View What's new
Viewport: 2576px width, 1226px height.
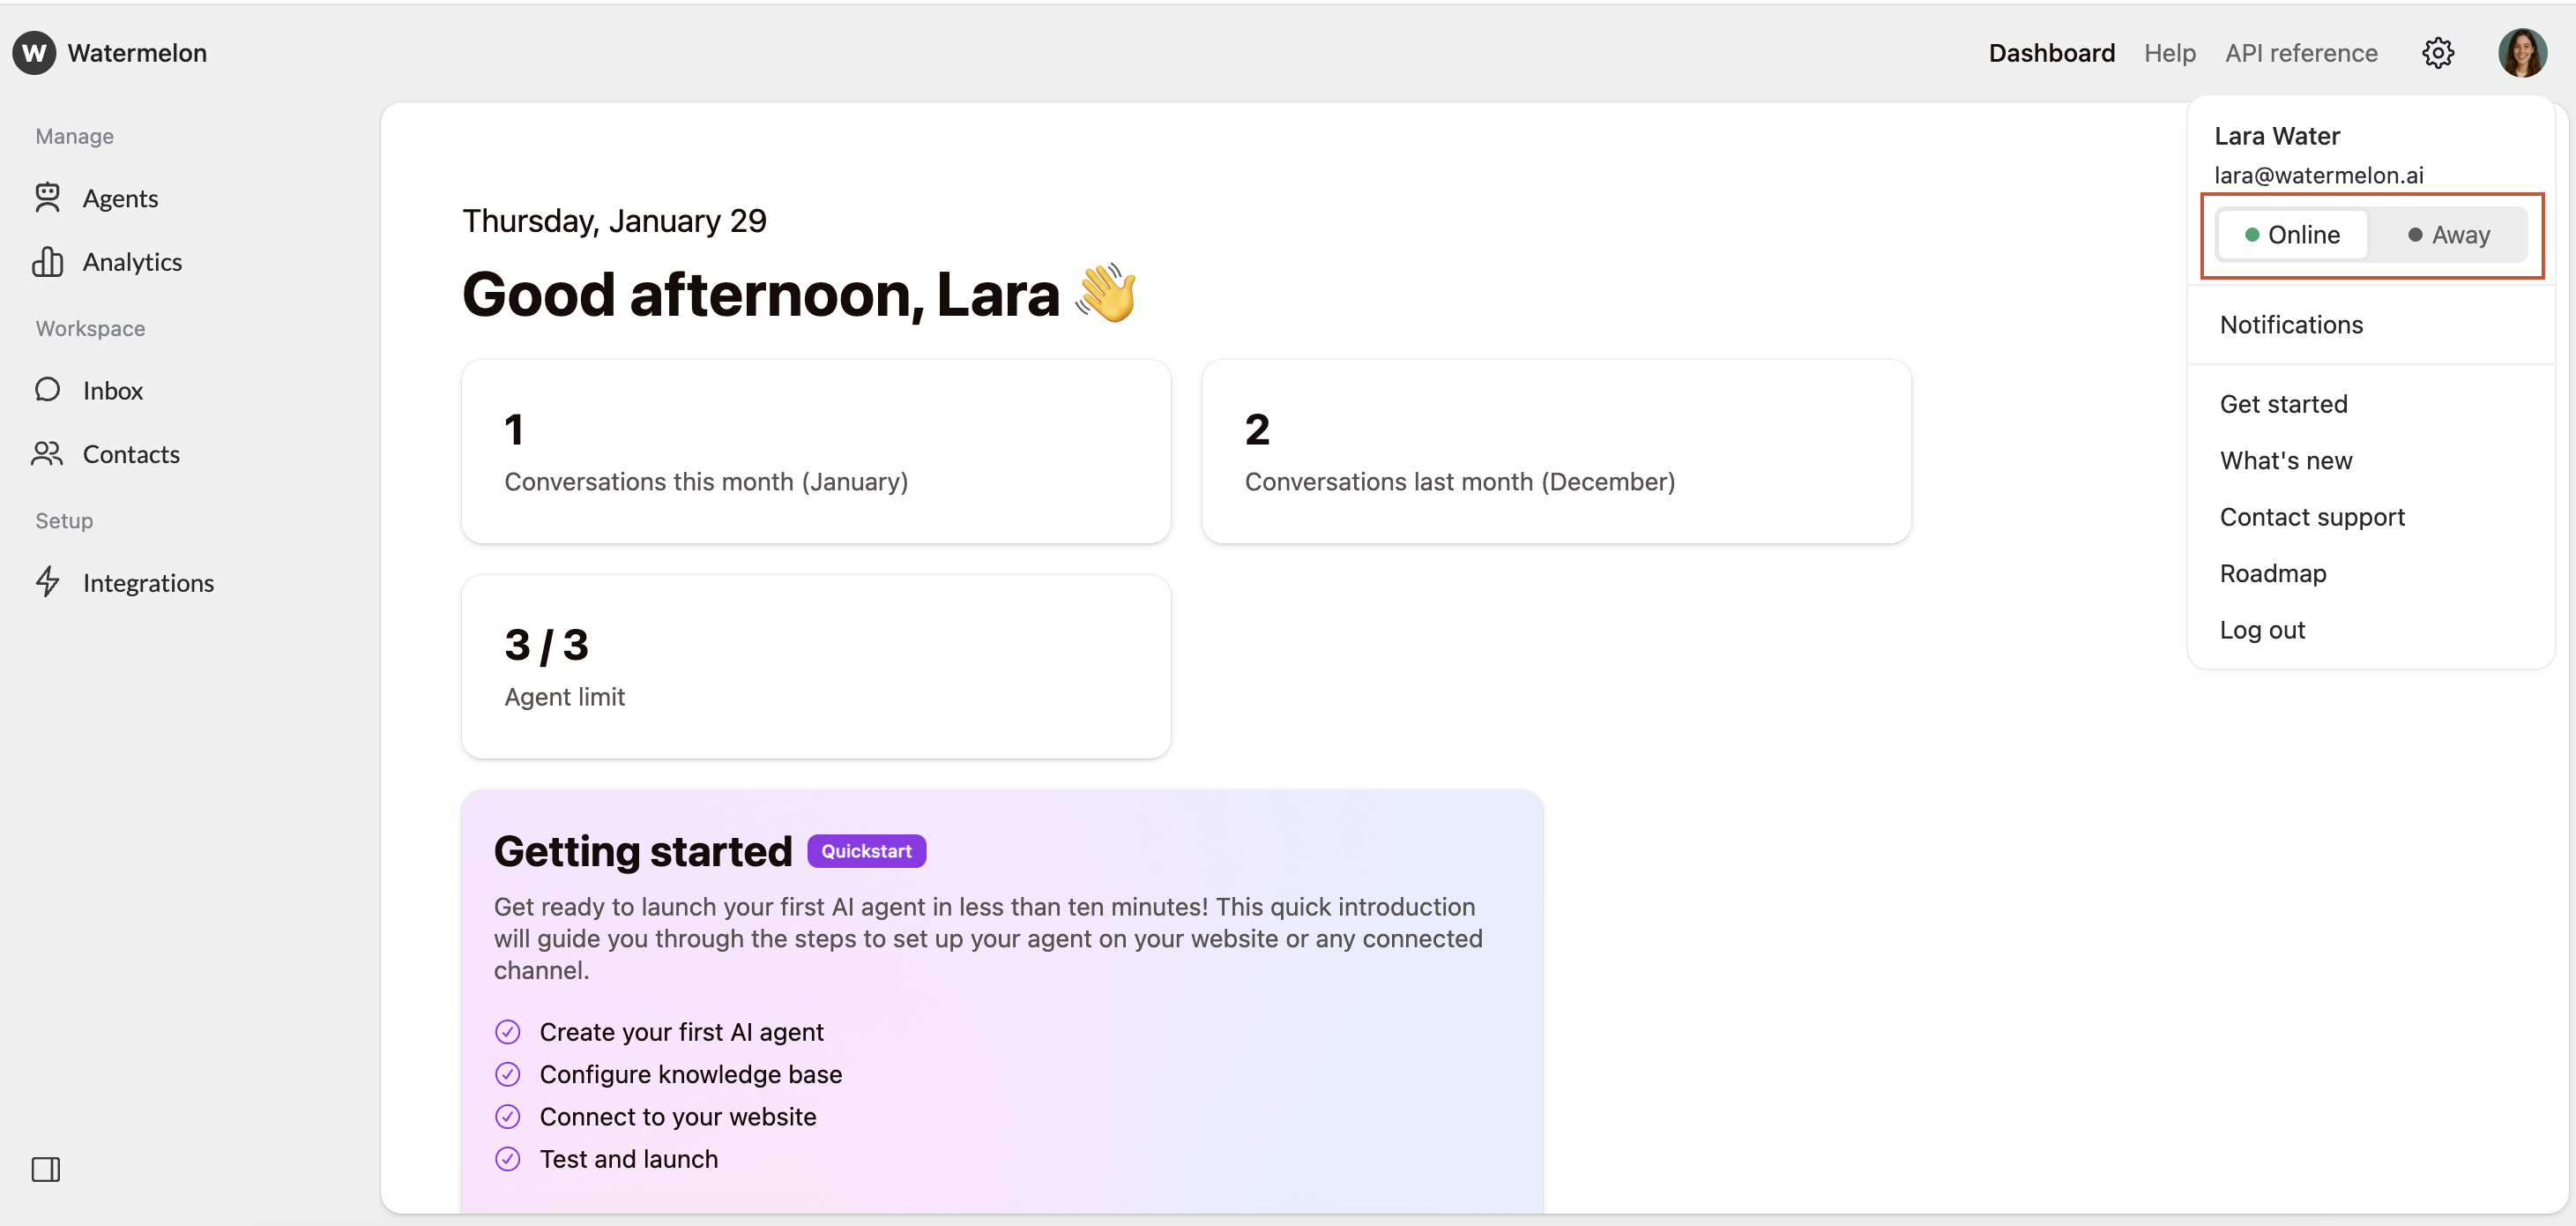coord(2286,460)
